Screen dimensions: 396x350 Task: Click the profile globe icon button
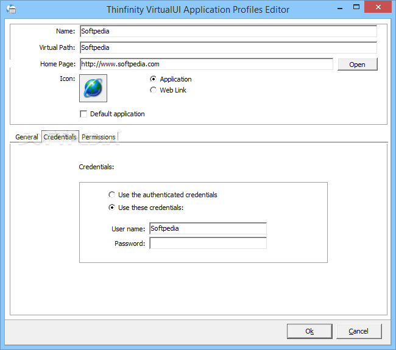(93, 88)
